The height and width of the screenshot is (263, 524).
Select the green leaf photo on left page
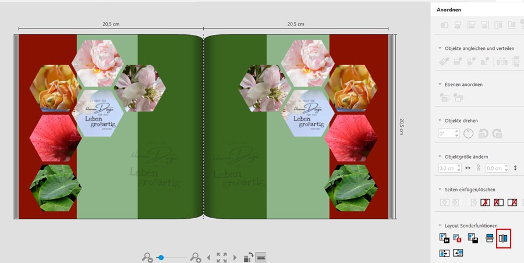[55, 188]
